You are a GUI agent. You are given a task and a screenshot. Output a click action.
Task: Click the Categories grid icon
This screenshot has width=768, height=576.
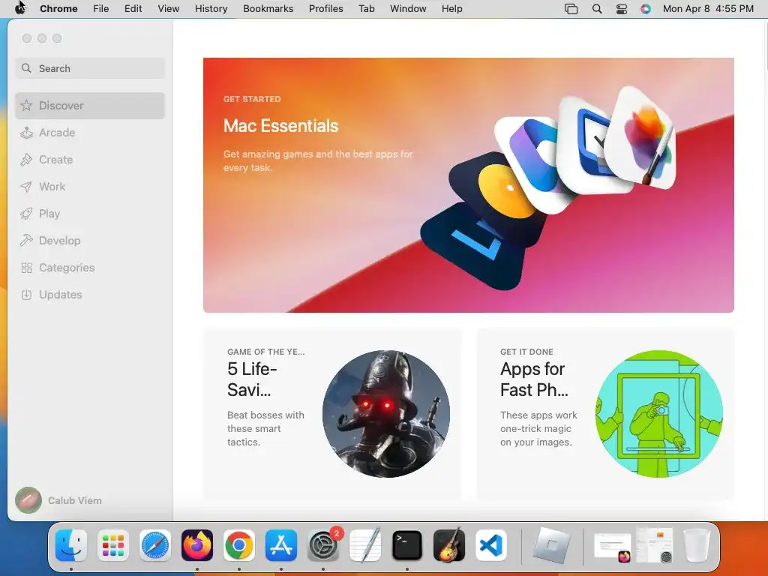[26, 268]
